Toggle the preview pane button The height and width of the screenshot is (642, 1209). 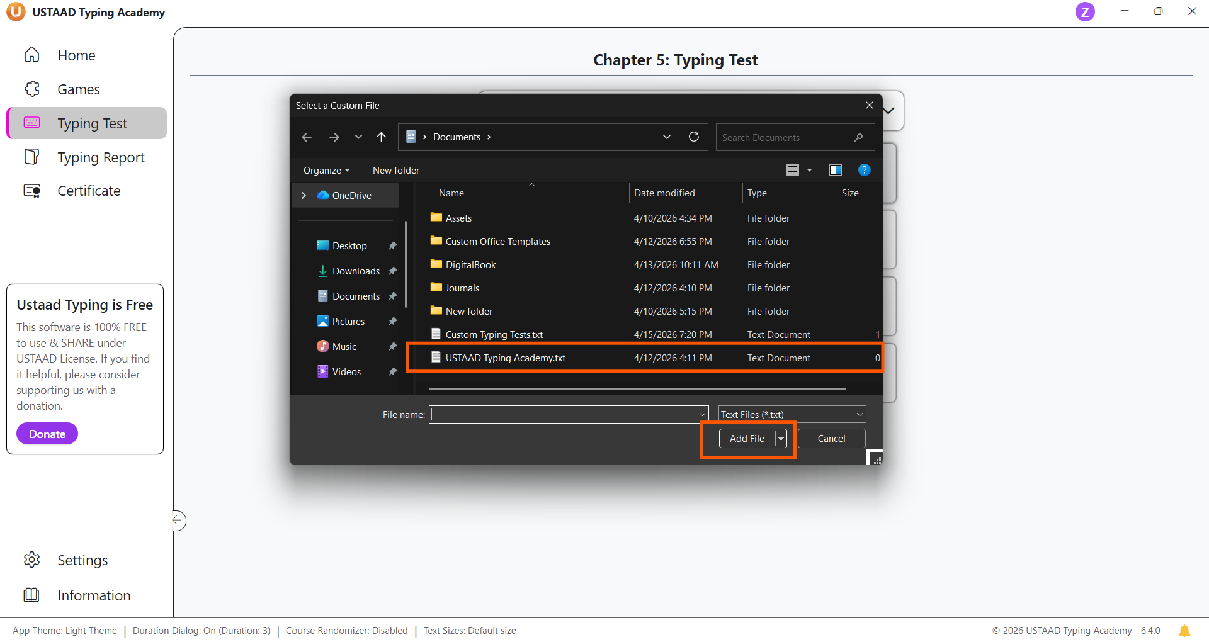pos(836,170)
